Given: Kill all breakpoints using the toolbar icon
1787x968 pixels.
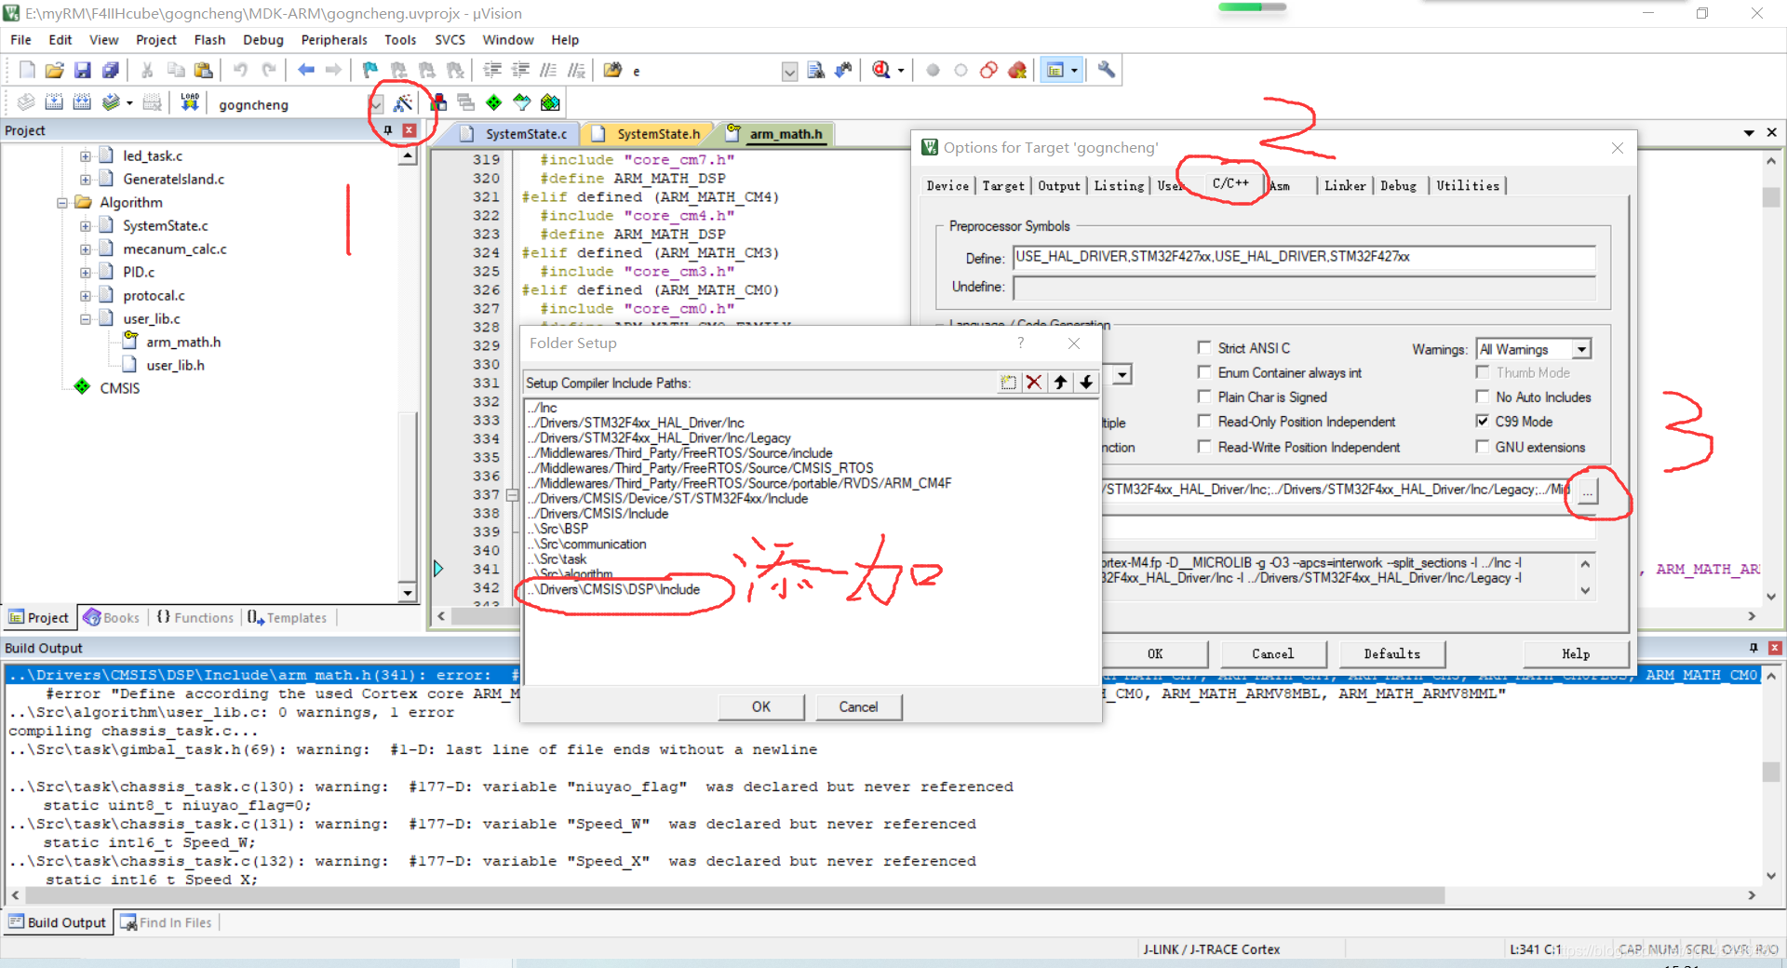Looking at the screenshot, I should (1017, 70).
